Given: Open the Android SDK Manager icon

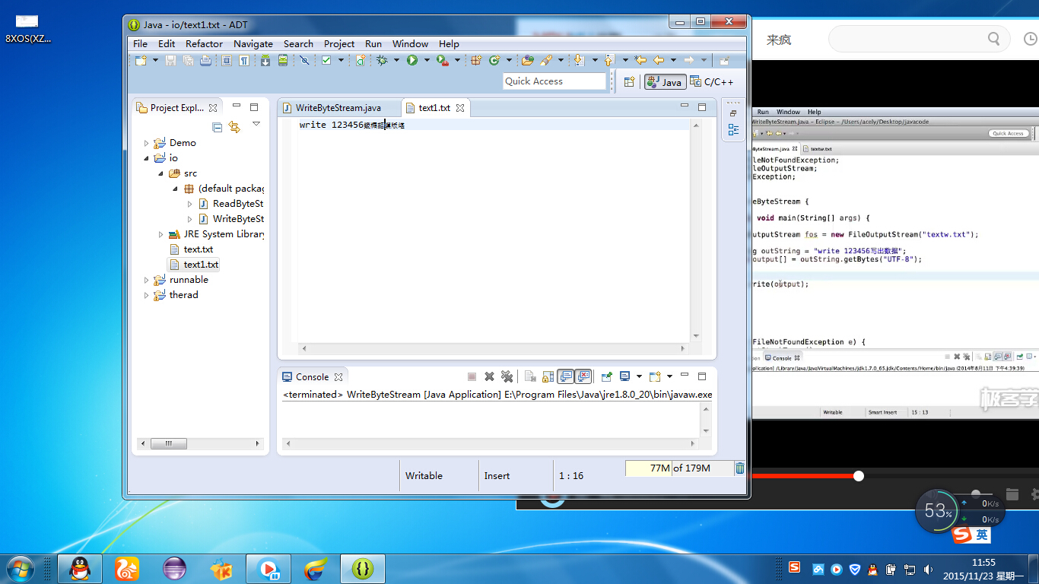Looking at the screenshot, I should (x=265, y=60).
